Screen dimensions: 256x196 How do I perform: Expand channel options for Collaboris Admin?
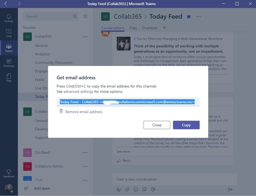coord(85,166)
